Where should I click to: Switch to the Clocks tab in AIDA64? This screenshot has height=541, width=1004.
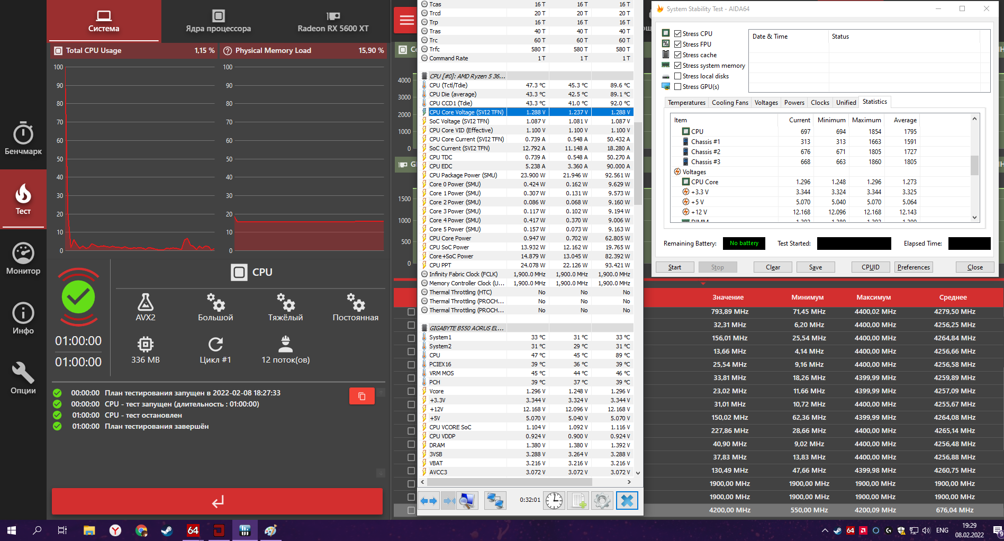[820, 103]
